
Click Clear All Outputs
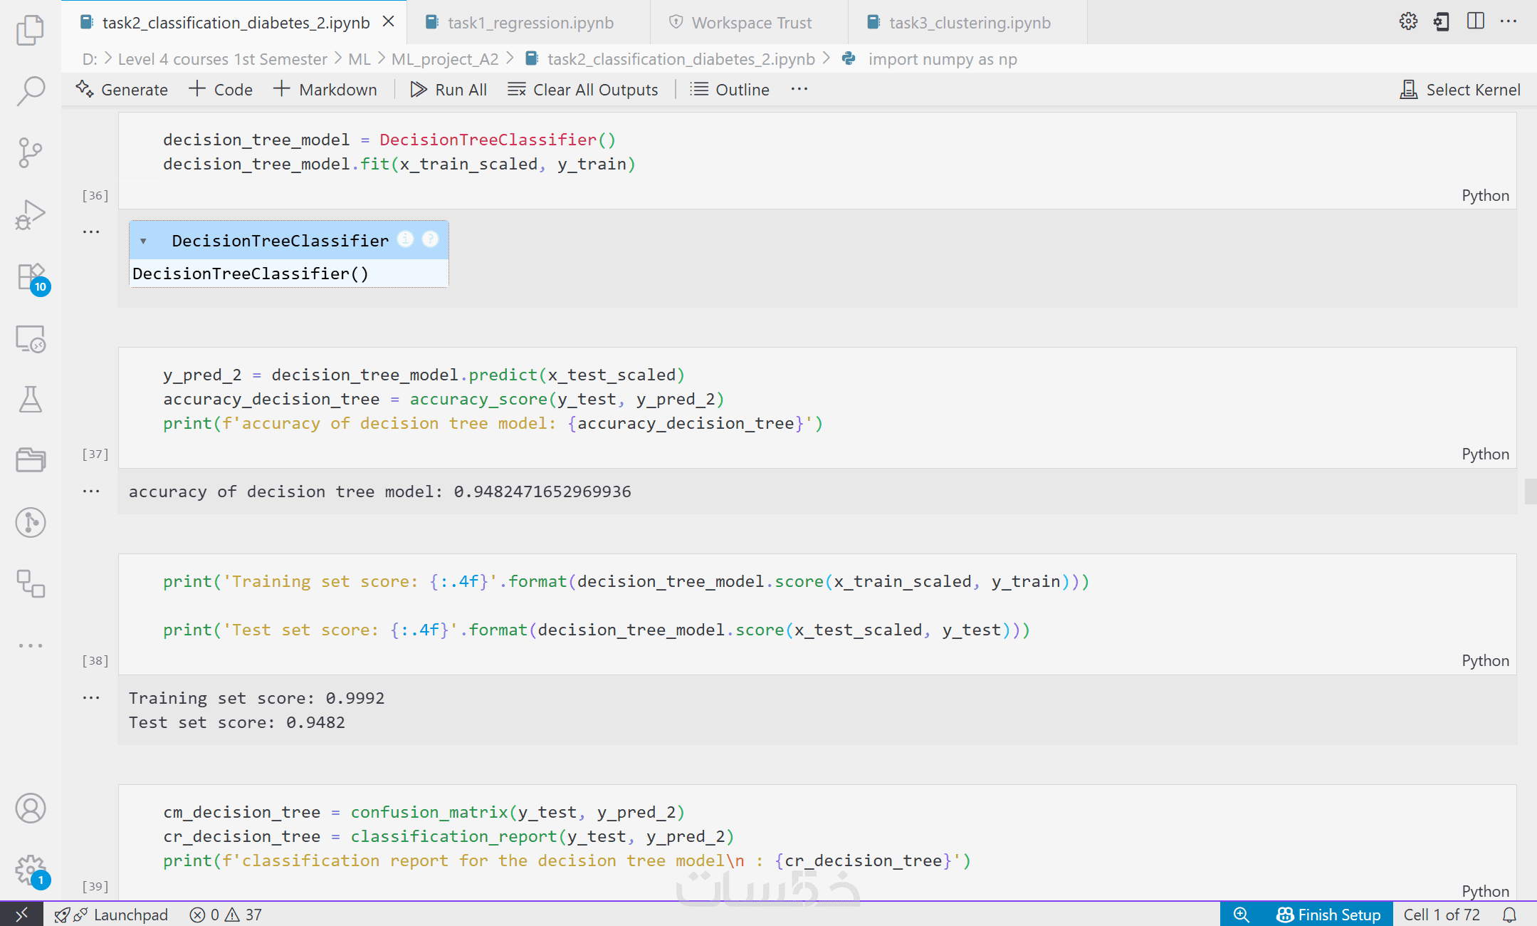[x=583, y=90]
